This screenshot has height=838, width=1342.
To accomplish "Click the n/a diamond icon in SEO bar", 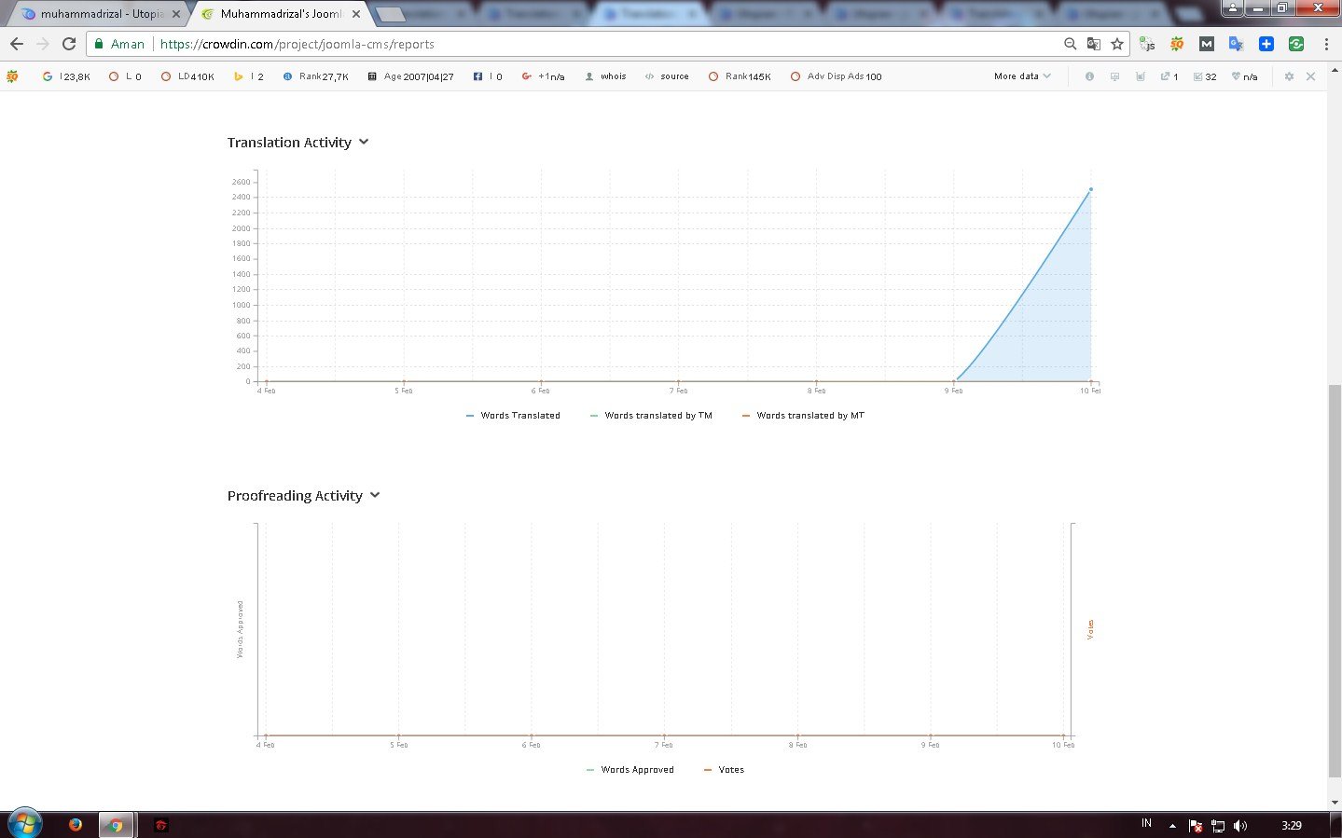I will 1244,76.
